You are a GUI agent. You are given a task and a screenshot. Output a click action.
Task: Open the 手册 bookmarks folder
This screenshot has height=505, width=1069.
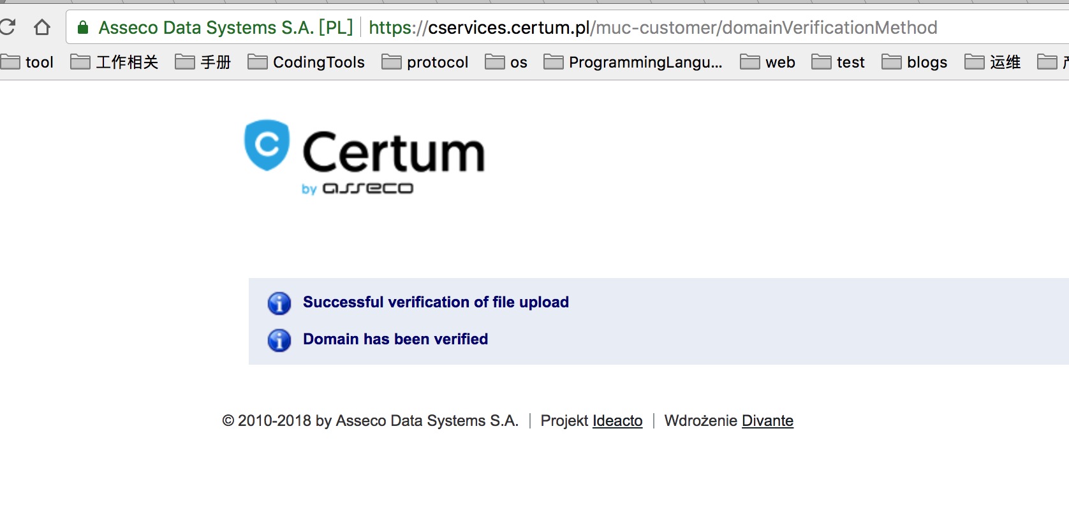(x=203, y=62)
